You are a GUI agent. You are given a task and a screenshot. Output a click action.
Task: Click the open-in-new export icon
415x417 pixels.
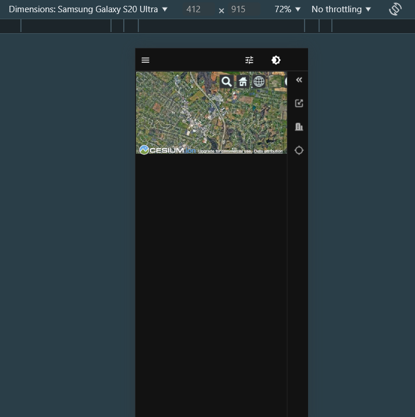coord(299,103)
